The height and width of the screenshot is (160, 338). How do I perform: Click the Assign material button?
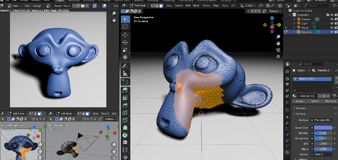pyautogui.click(x=300, y=101)
